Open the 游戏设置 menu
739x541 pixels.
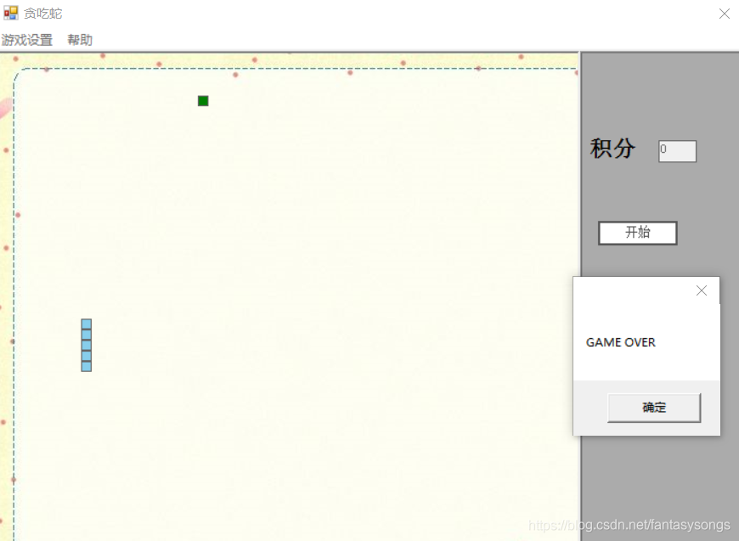27,40
